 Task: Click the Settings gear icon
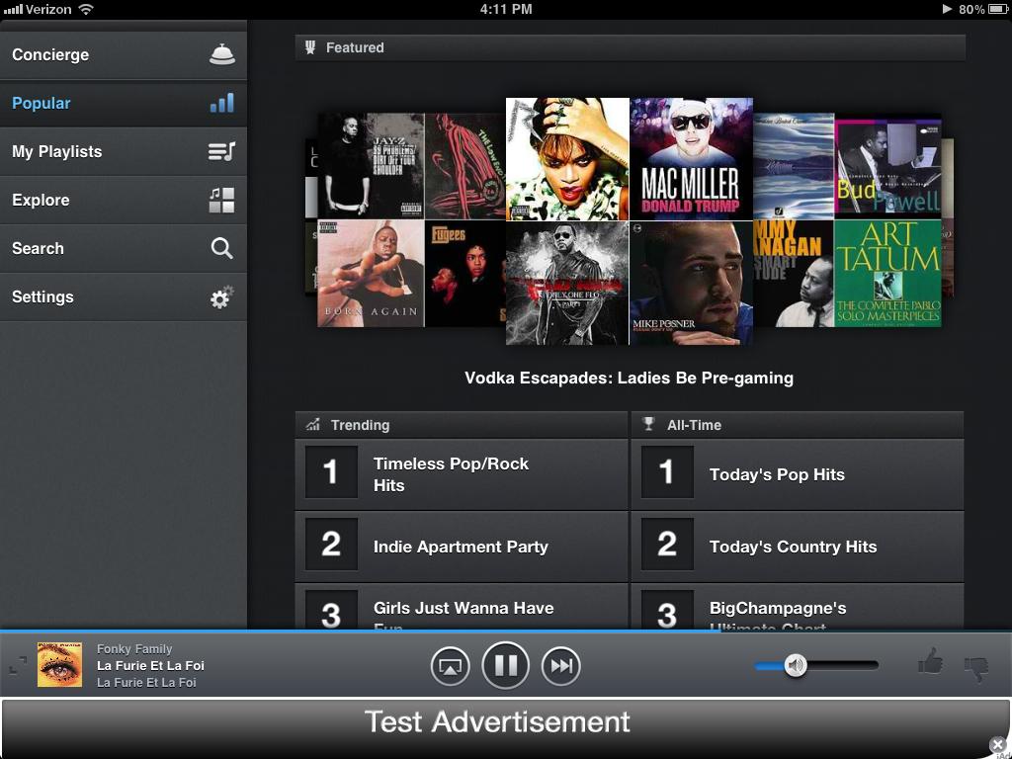[222, 297]
